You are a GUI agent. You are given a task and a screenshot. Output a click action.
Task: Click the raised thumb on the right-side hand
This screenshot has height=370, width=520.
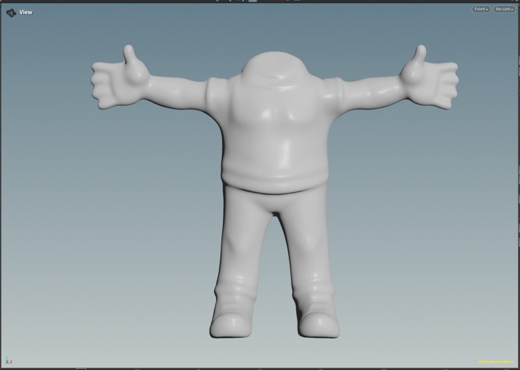[419, 55]
